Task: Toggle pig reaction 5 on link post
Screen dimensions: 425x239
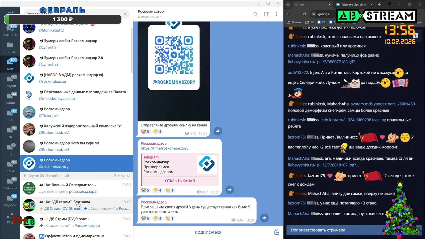Action: click(x=145, y=190)
